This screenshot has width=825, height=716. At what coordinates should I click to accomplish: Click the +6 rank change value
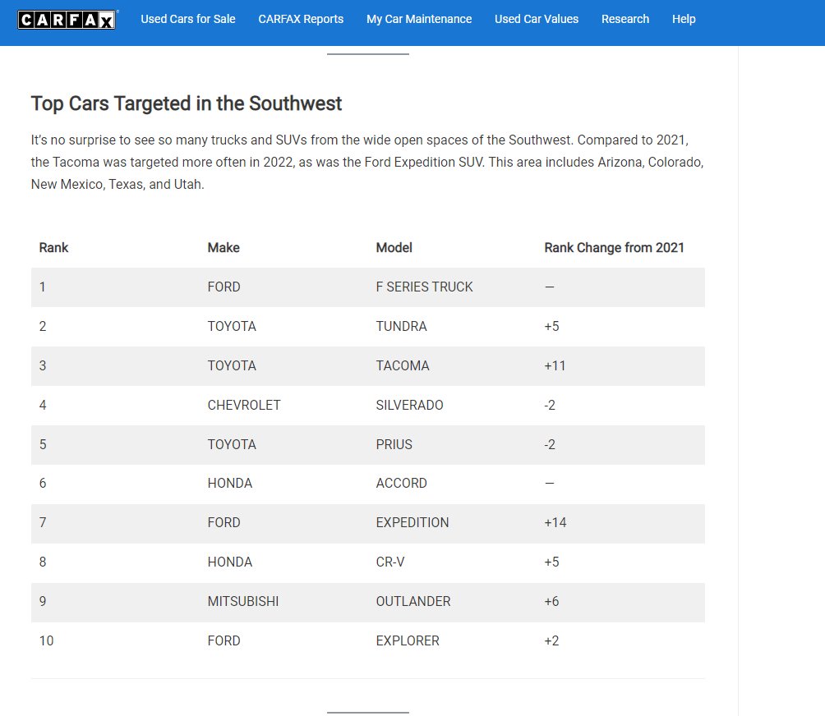(x=551, y=601)
